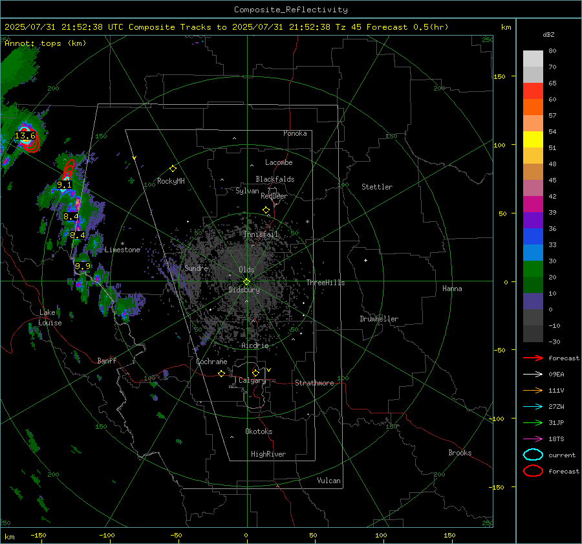The width and height of the screenshot is (582, 544).
Task: Click the Blackfalds map label
Action: (275, 179)
